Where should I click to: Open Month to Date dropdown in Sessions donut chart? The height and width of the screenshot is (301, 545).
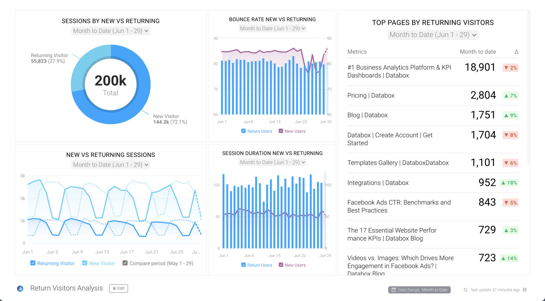point(110,31)
